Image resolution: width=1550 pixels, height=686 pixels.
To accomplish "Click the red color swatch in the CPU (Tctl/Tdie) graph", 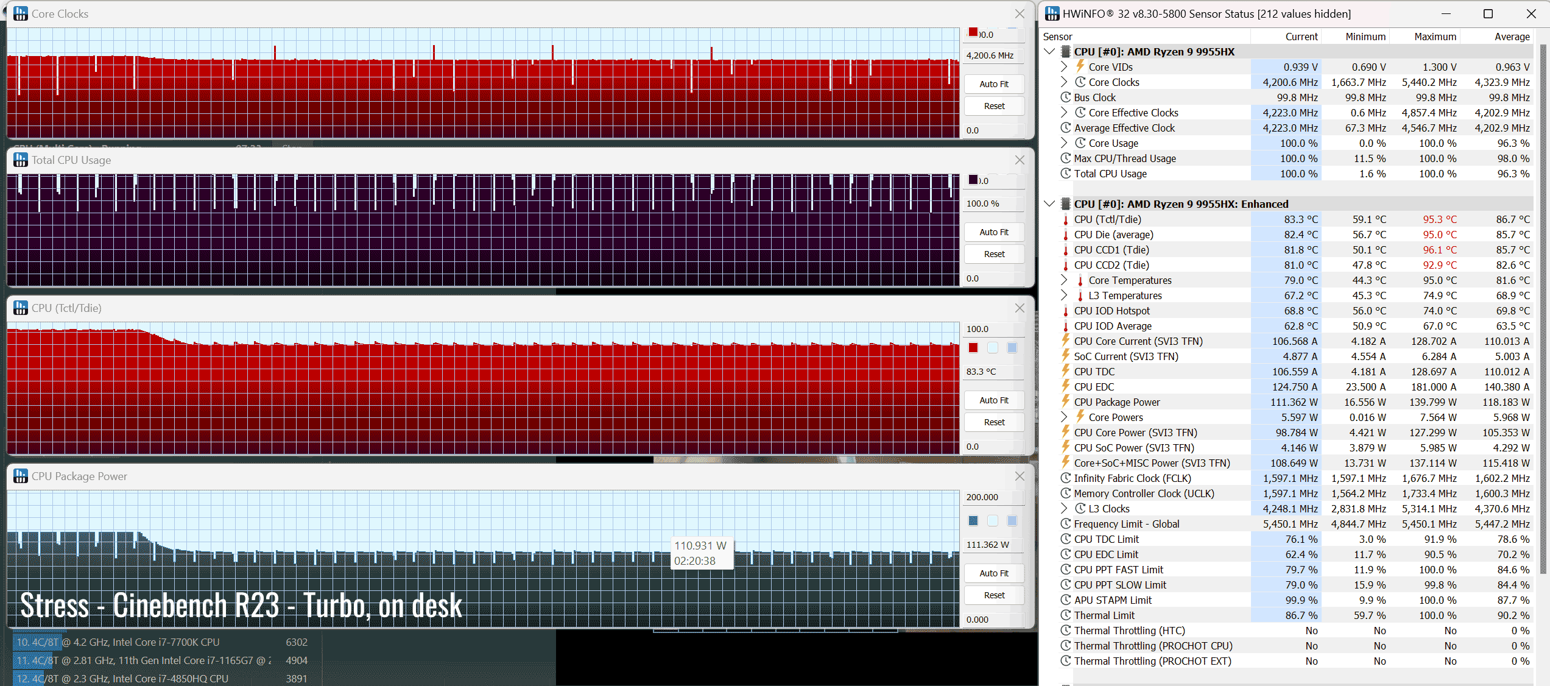I will tap(973, 348).
